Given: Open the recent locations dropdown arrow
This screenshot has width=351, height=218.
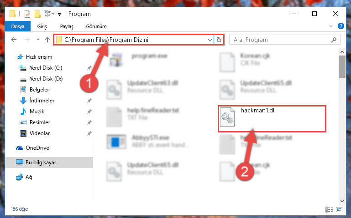Looking at the screenshot, I should [x=38, y=40].
